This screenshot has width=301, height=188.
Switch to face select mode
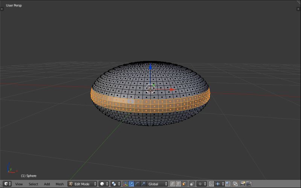[184, 184]
